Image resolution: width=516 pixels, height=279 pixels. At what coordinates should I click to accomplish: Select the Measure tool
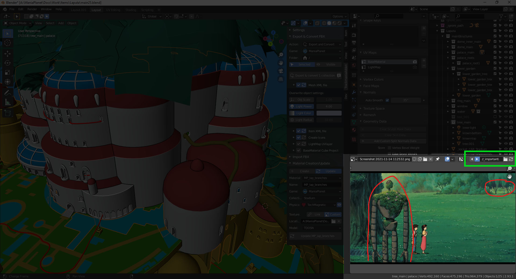pos(8,102)
